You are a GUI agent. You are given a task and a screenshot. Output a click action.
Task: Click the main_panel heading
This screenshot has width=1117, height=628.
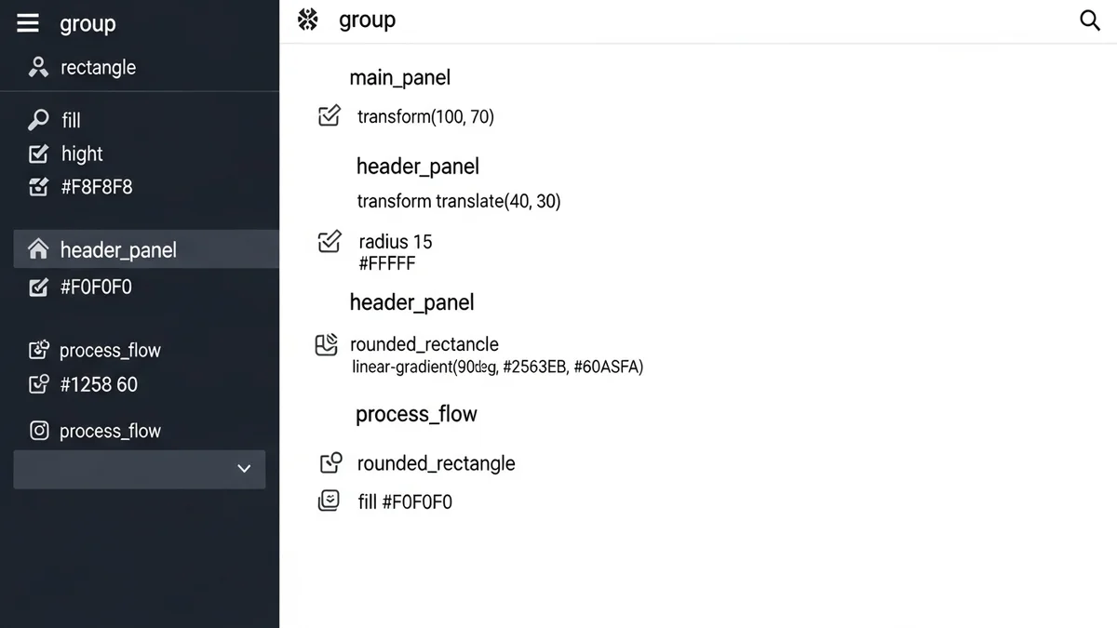tap(400, 77)
